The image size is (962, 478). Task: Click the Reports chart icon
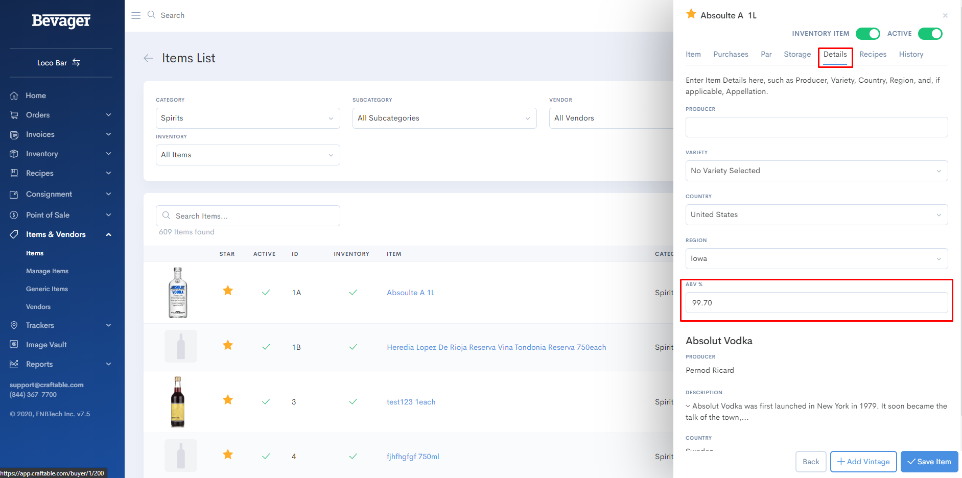(x=14, y=364)
